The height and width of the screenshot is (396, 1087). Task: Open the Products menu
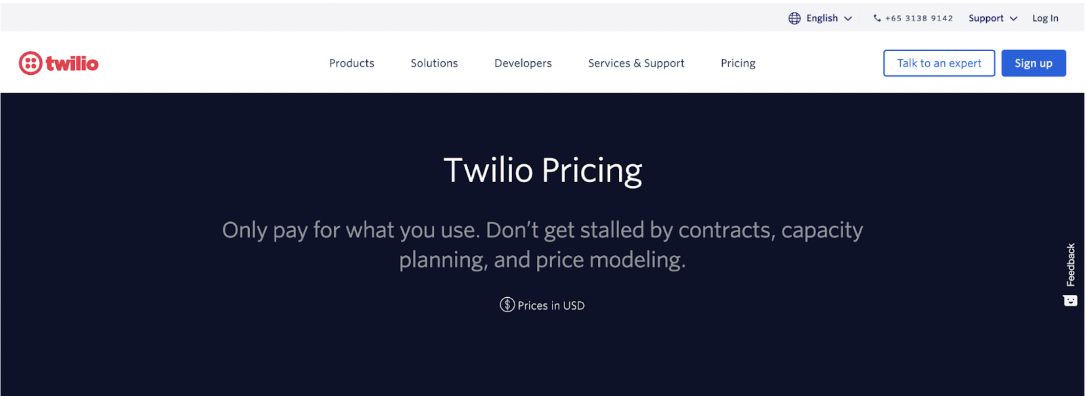[x=352, y=63]
